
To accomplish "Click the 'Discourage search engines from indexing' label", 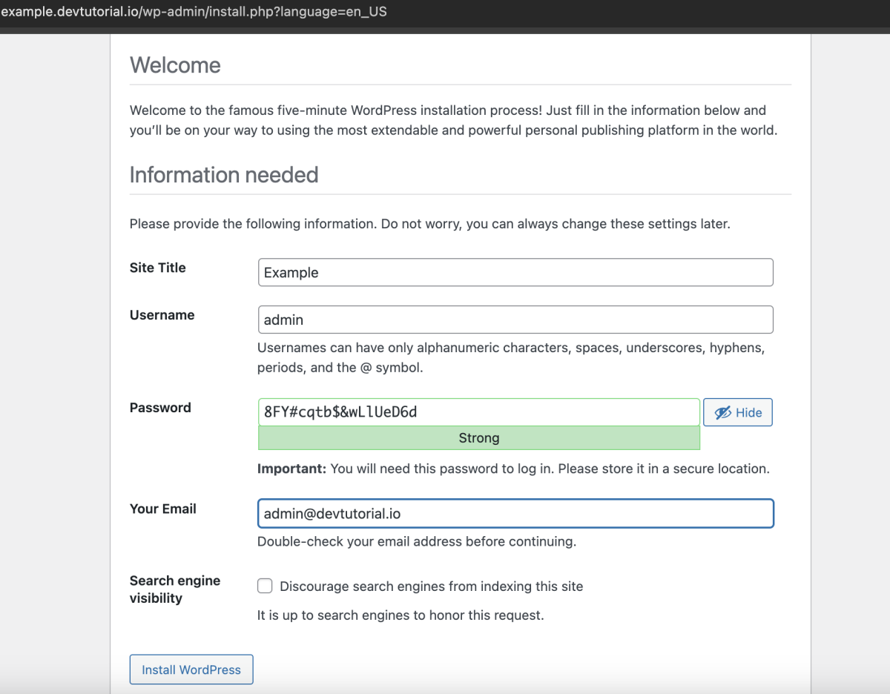I will click(431, 586).
